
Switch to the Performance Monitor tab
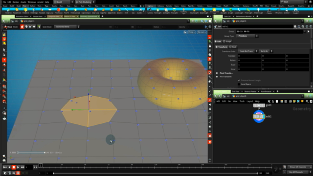tap(244, 16)
